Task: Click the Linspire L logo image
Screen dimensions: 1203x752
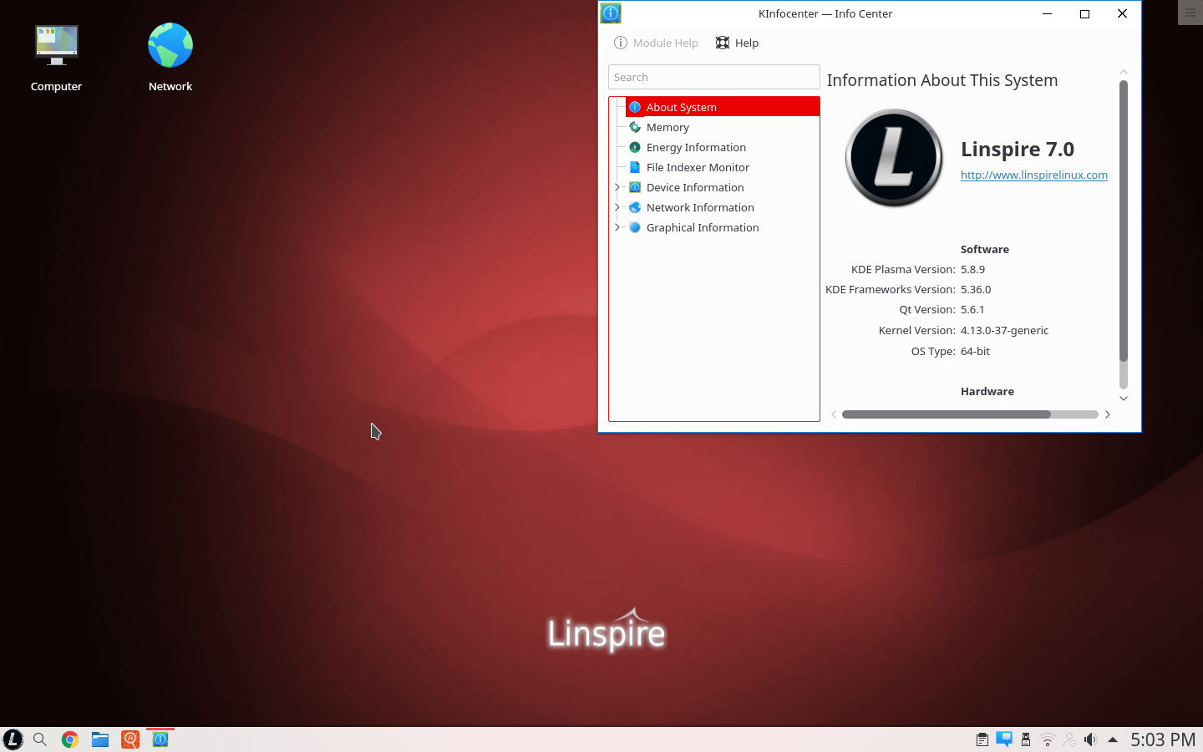Action: click(x=894, y=158)
